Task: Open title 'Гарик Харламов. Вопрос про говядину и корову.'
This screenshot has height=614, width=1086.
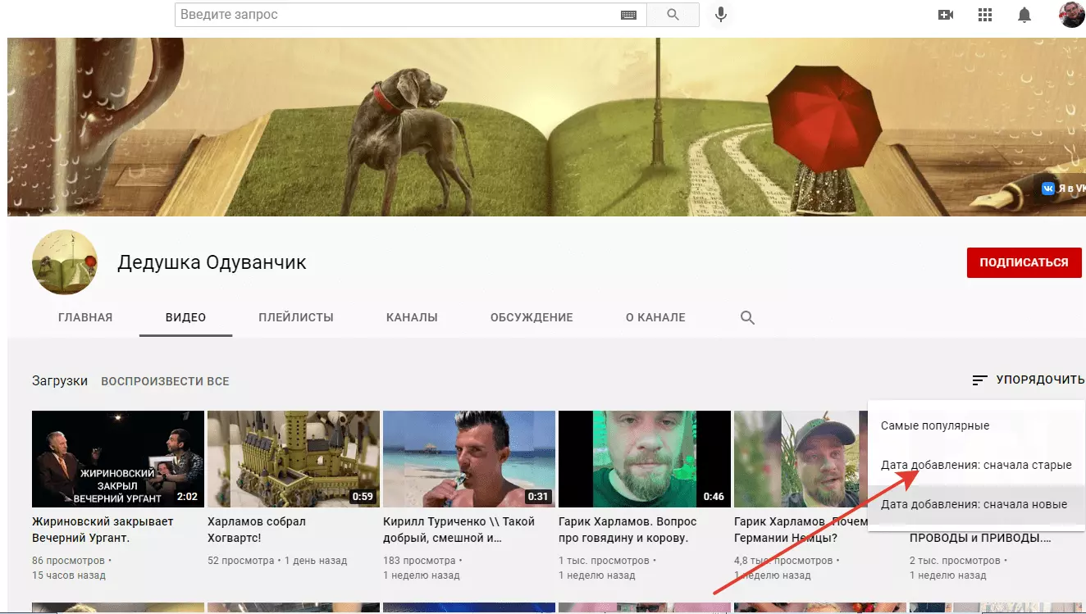Action: (x=627, y=530)
